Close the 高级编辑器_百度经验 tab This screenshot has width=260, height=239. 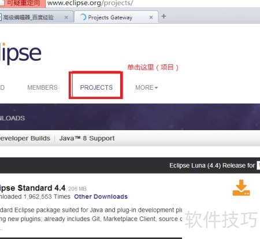[x=66, y=17]
